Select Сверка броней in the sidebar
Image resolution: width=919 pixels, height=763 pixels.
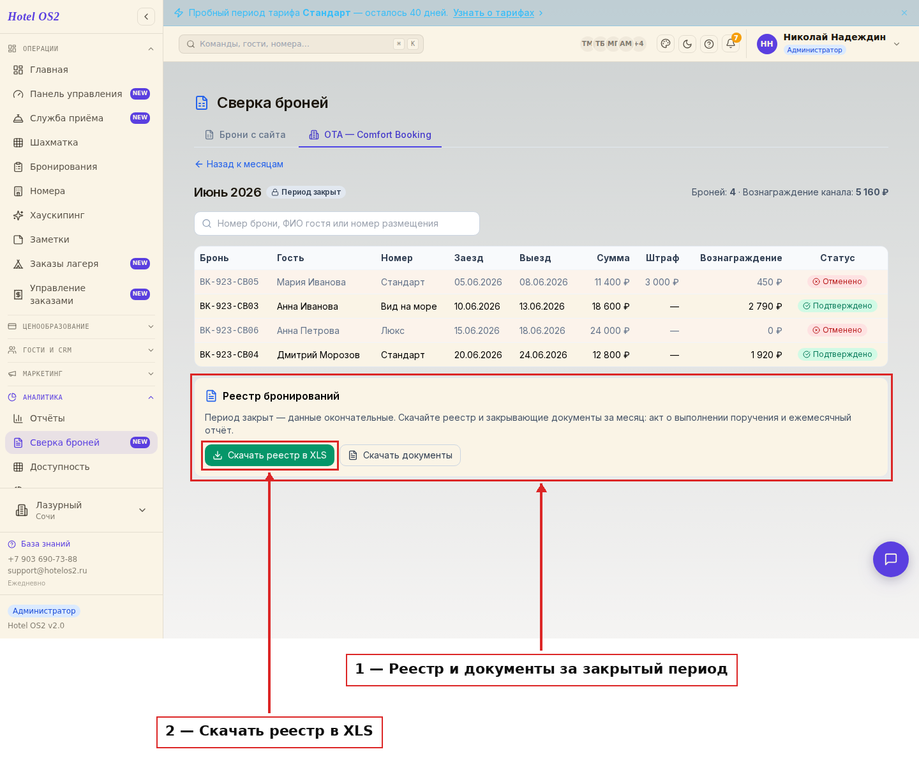[x=81, y=442]
